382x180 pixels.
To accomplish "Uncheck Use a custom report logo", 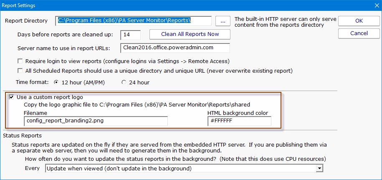I will click(11, 97).
